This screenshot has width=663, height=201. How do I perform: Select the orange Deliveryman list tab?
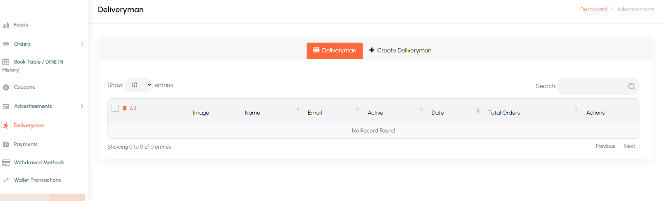(334, 50)
